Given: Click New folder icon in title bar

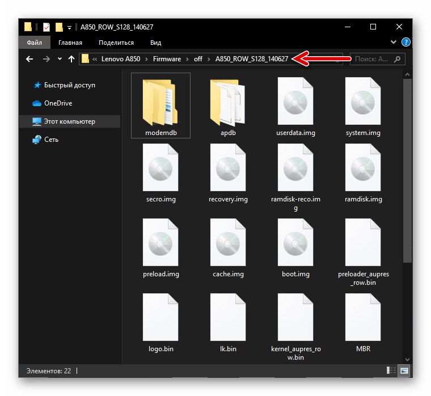Looking at the screenshot, I should (x=59, y=27).
